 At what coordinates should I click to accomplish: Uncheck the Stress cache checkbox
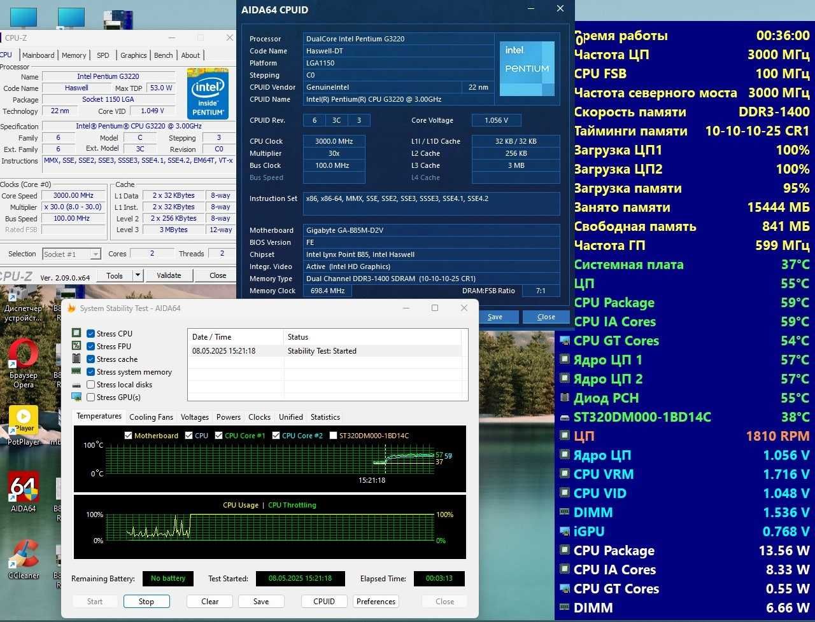coord(90,359)
